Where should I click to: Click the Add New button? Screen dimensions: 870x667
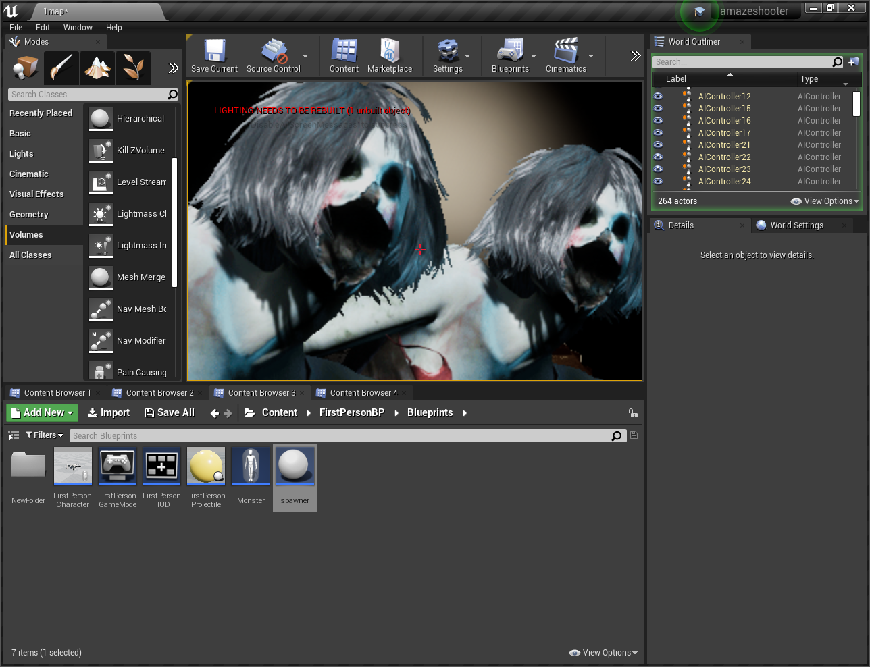coord(43,413)
